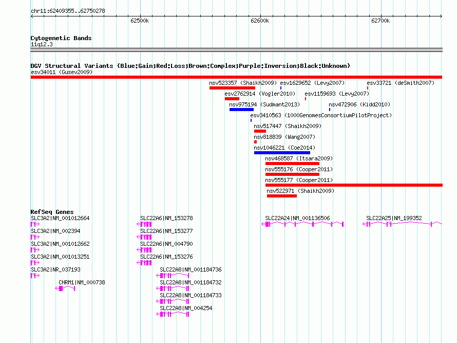Screen dimensions: 457x343
Task: Open the nsv472906 (Kidd2010) label
Action: [359, 104]
